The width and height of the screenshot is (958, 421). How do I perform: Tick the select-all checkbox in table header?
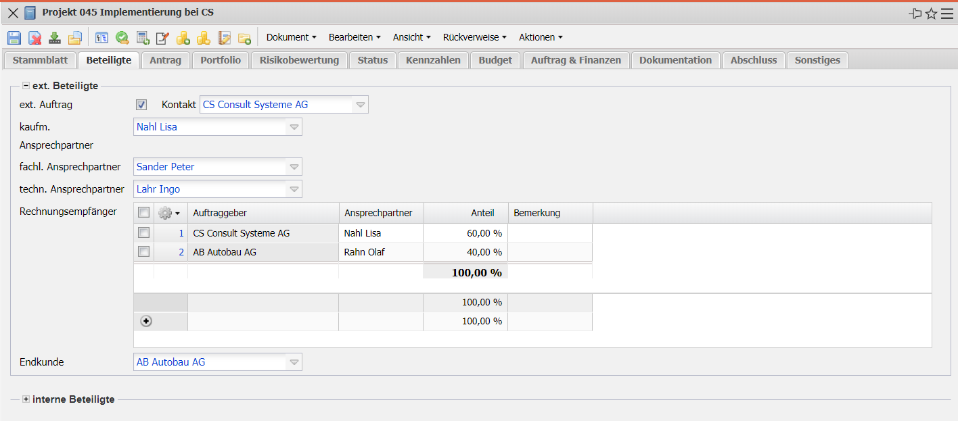[x=143, y=213]
